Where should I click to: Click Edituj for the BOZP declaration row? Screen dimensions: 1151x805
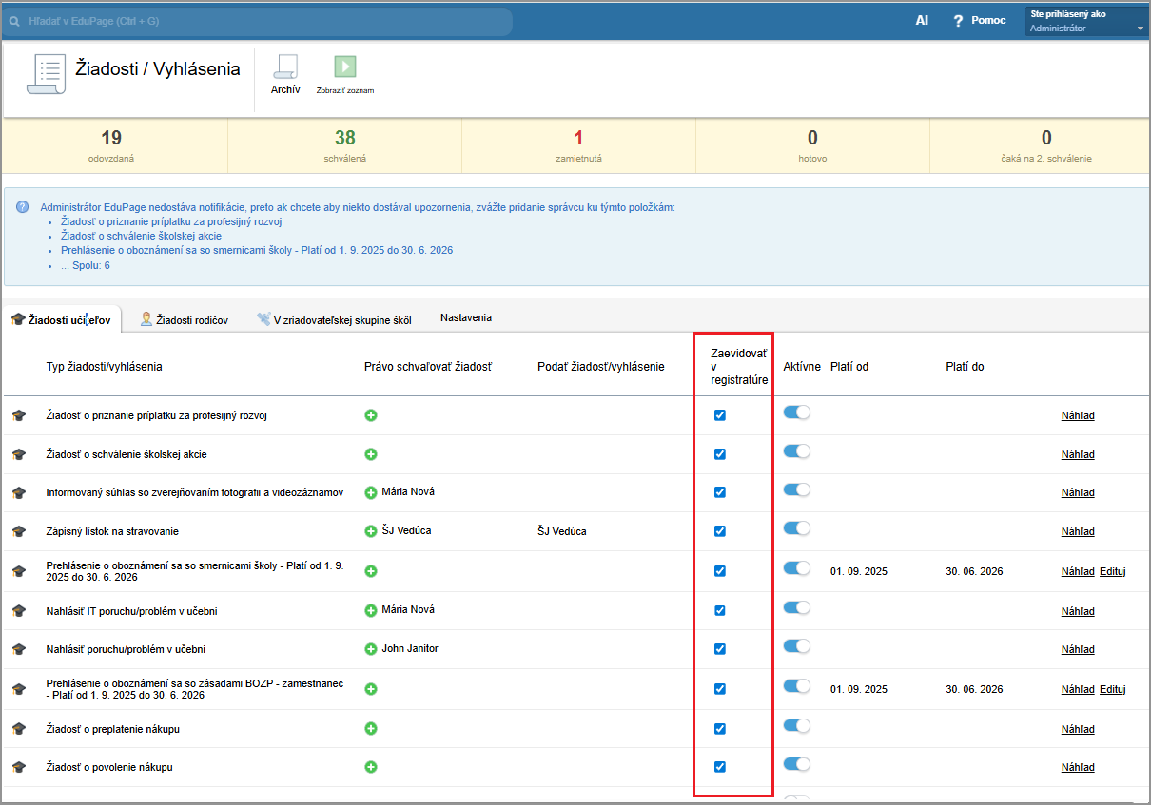coord(1112,689)
